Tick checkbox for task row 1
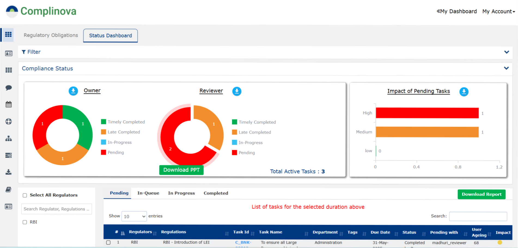 click(108, 242)
